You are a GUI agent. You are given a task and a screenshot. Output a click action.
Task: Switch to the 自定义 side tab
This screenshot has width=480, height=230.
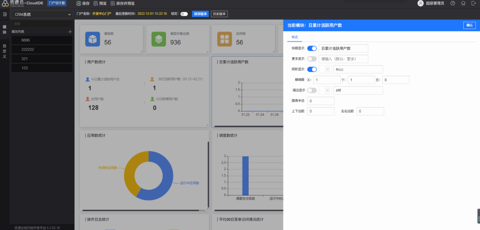(4, 51)
